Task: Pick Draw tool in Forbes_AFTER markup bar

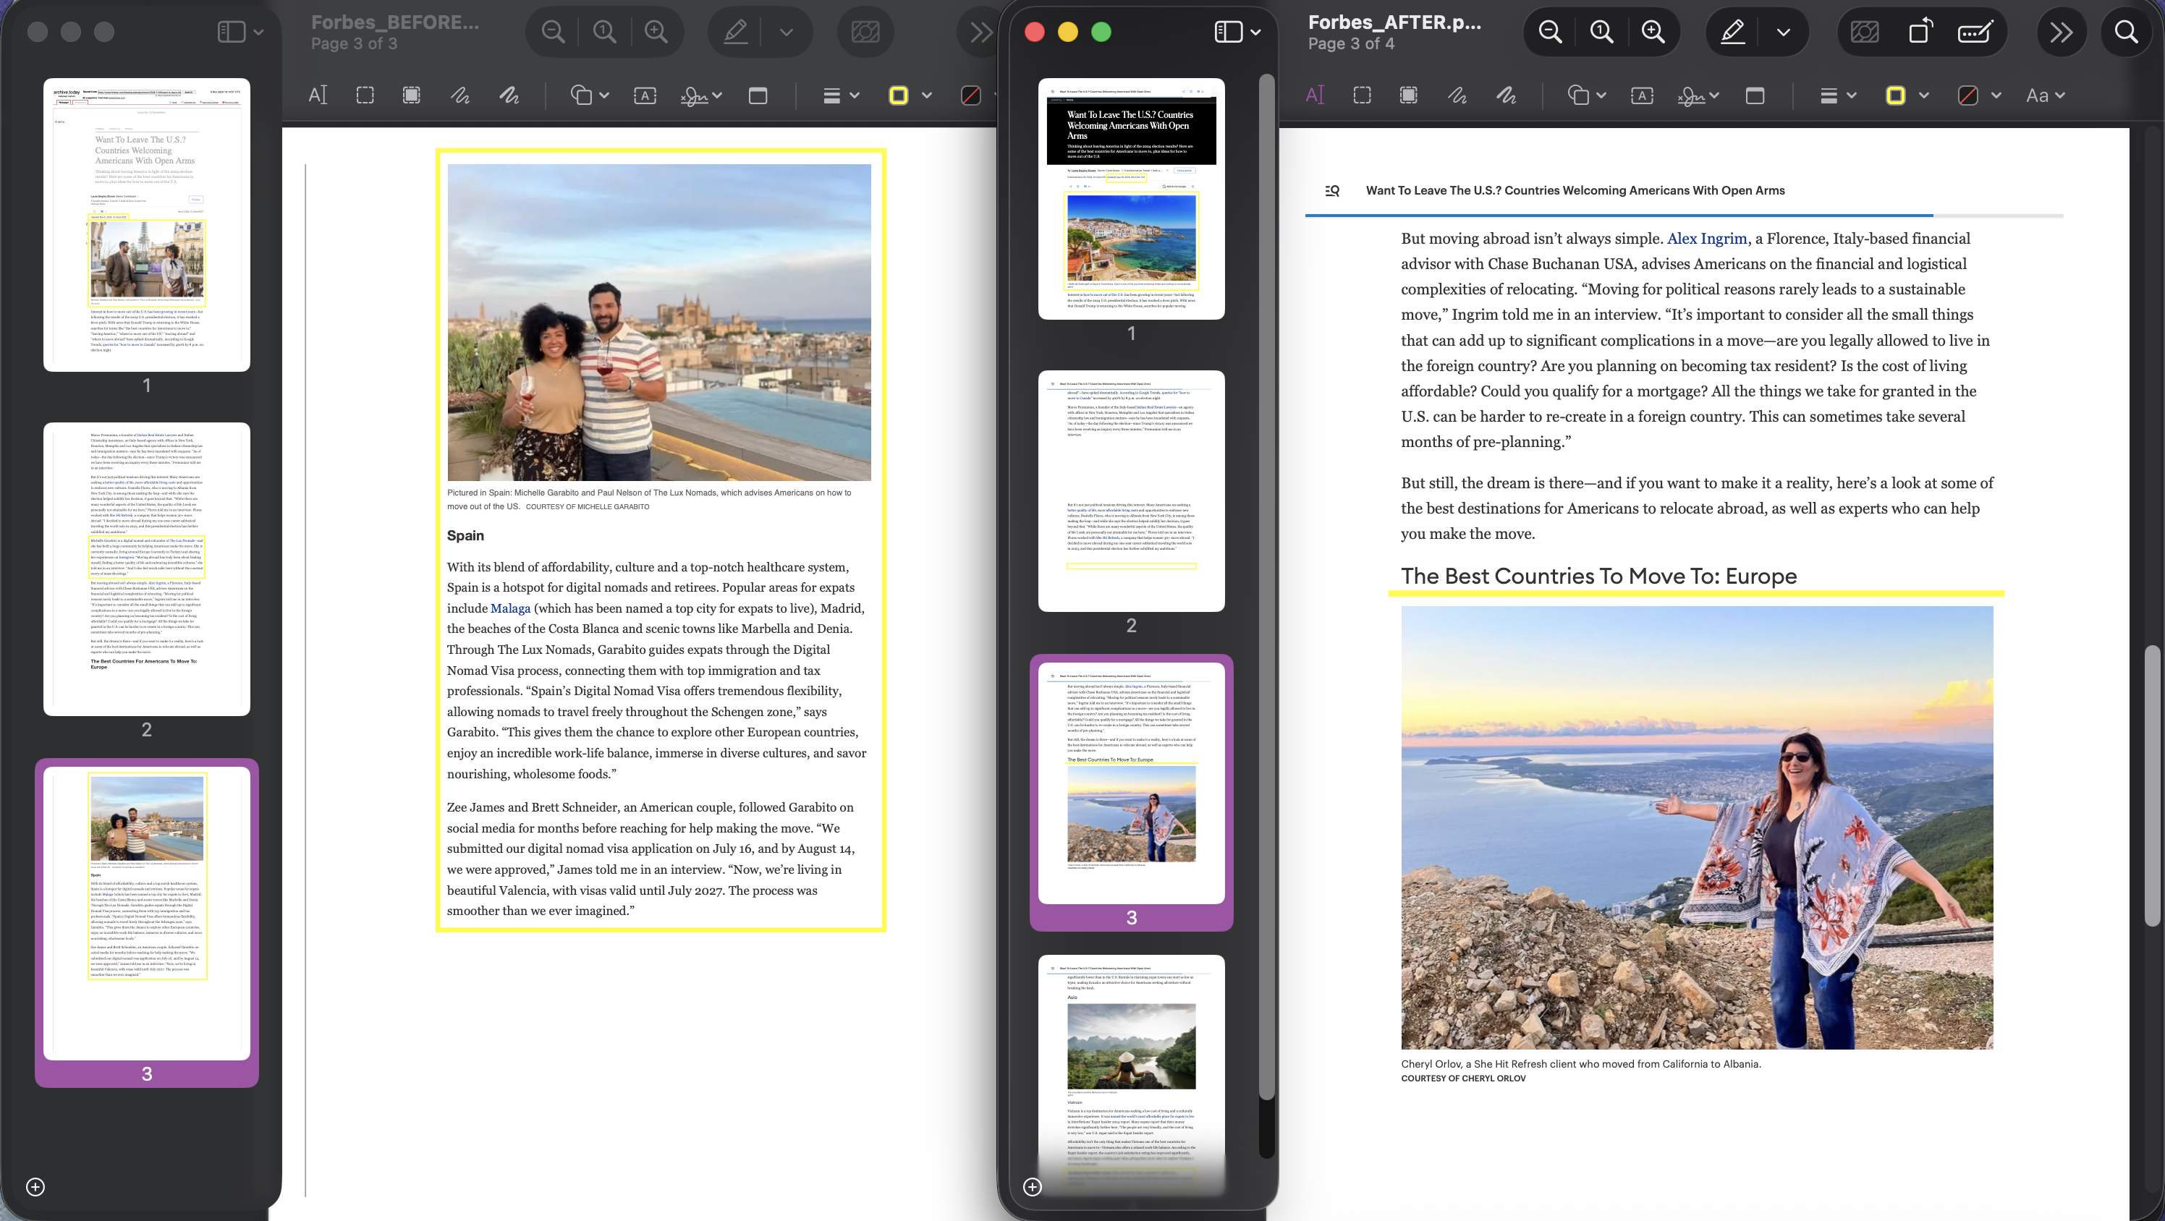Action: [x=1506, y=95]
